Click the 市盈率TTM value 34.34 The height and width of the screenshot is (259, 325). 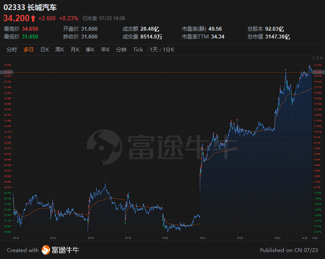[x=218, y=37]
